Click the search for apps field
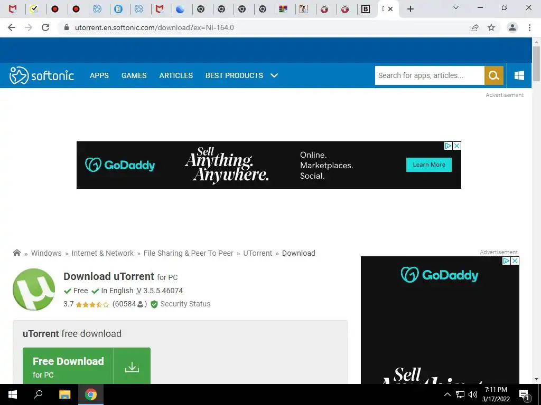This screenshot has width=541, height=405. (430, 75)
